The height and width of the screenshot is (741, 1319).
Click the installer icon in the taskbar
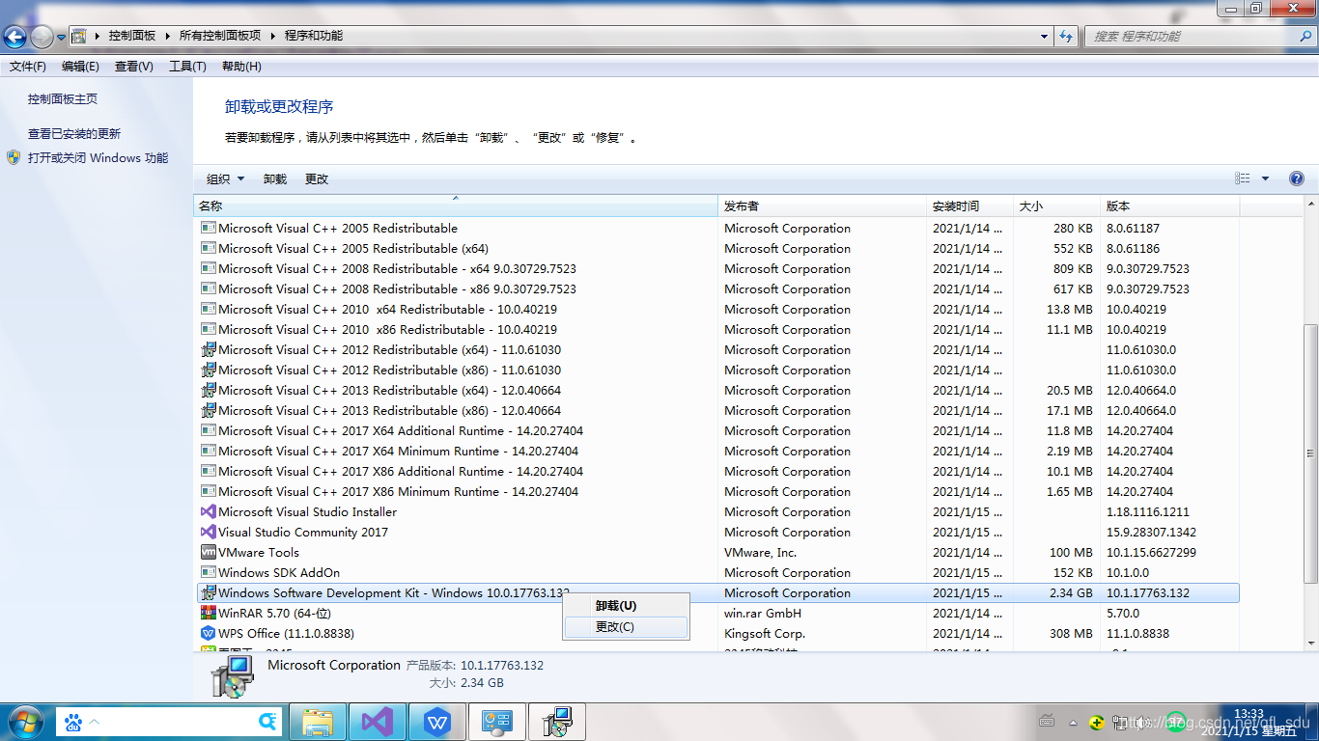click(x=557, y=722)
